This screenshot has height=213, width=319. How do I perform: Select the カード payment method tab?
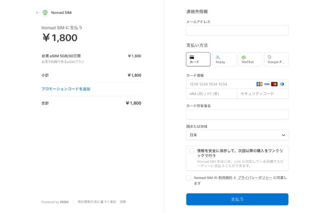pos(198,59)
